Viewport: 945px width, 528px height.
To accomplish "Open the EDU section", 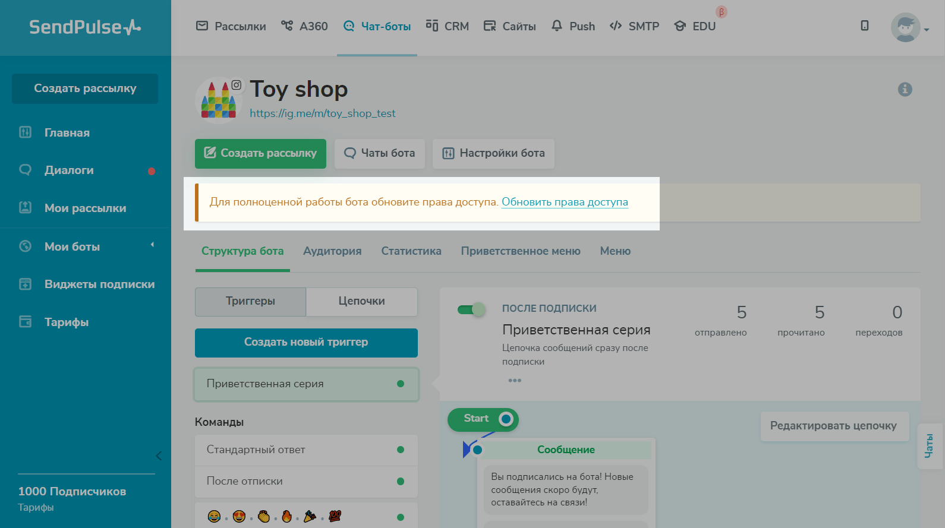I will point(695,26).
